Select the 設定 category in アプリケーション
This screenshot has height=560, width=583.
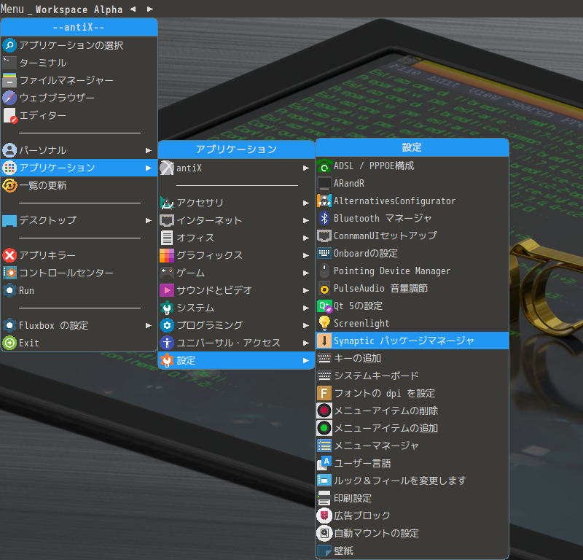189,359
